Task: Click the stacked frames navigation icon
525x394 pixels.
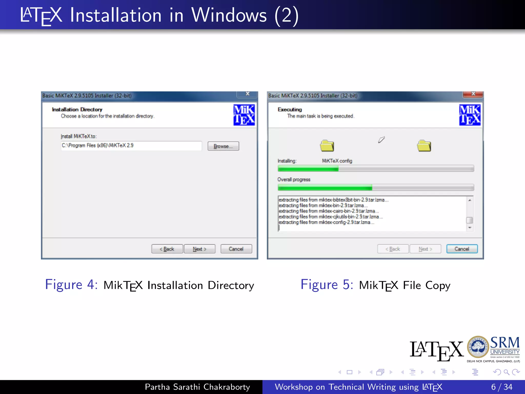Action: click(x=380, y=372)
